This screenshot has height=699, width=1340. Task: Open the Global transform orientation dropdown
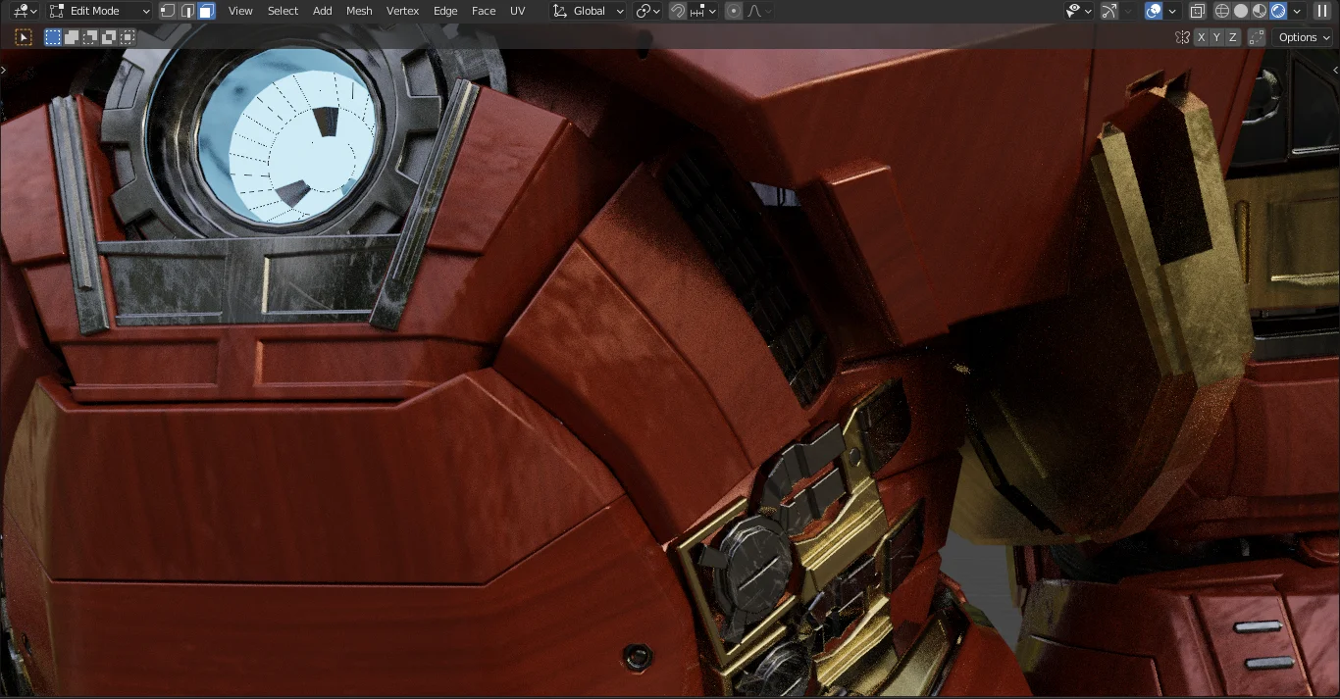[x=587, y=11]
